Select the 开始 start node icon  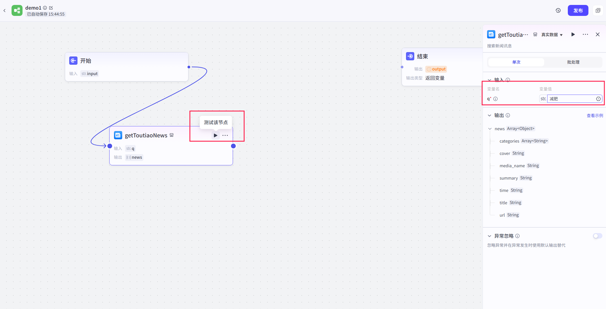coord(73,61)
